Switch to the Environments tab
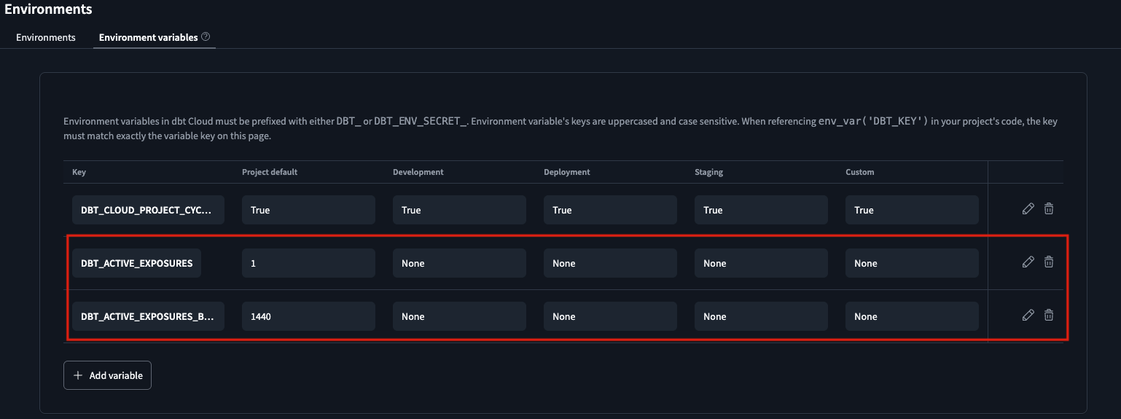 [x=46, y=37]
